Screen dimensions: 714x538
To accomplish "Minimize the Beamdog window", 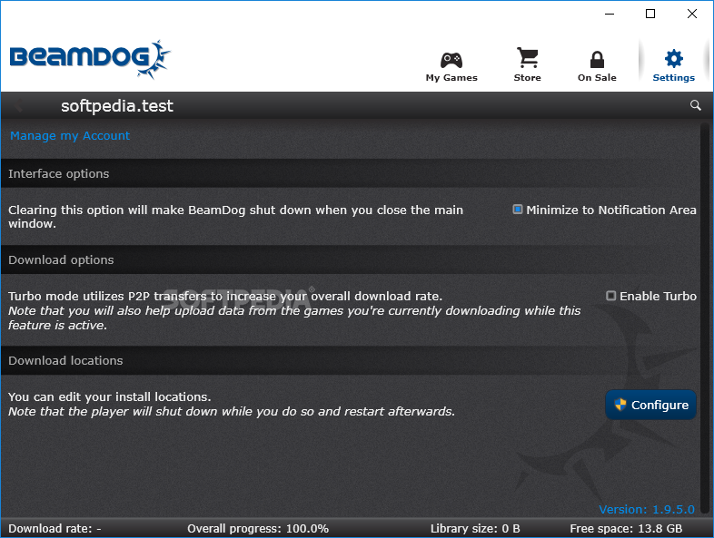I will (610, 15).
